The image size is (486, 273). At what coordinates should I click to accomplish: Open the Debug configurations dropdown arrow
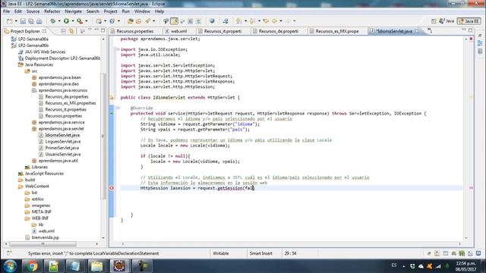click(59, 21)
